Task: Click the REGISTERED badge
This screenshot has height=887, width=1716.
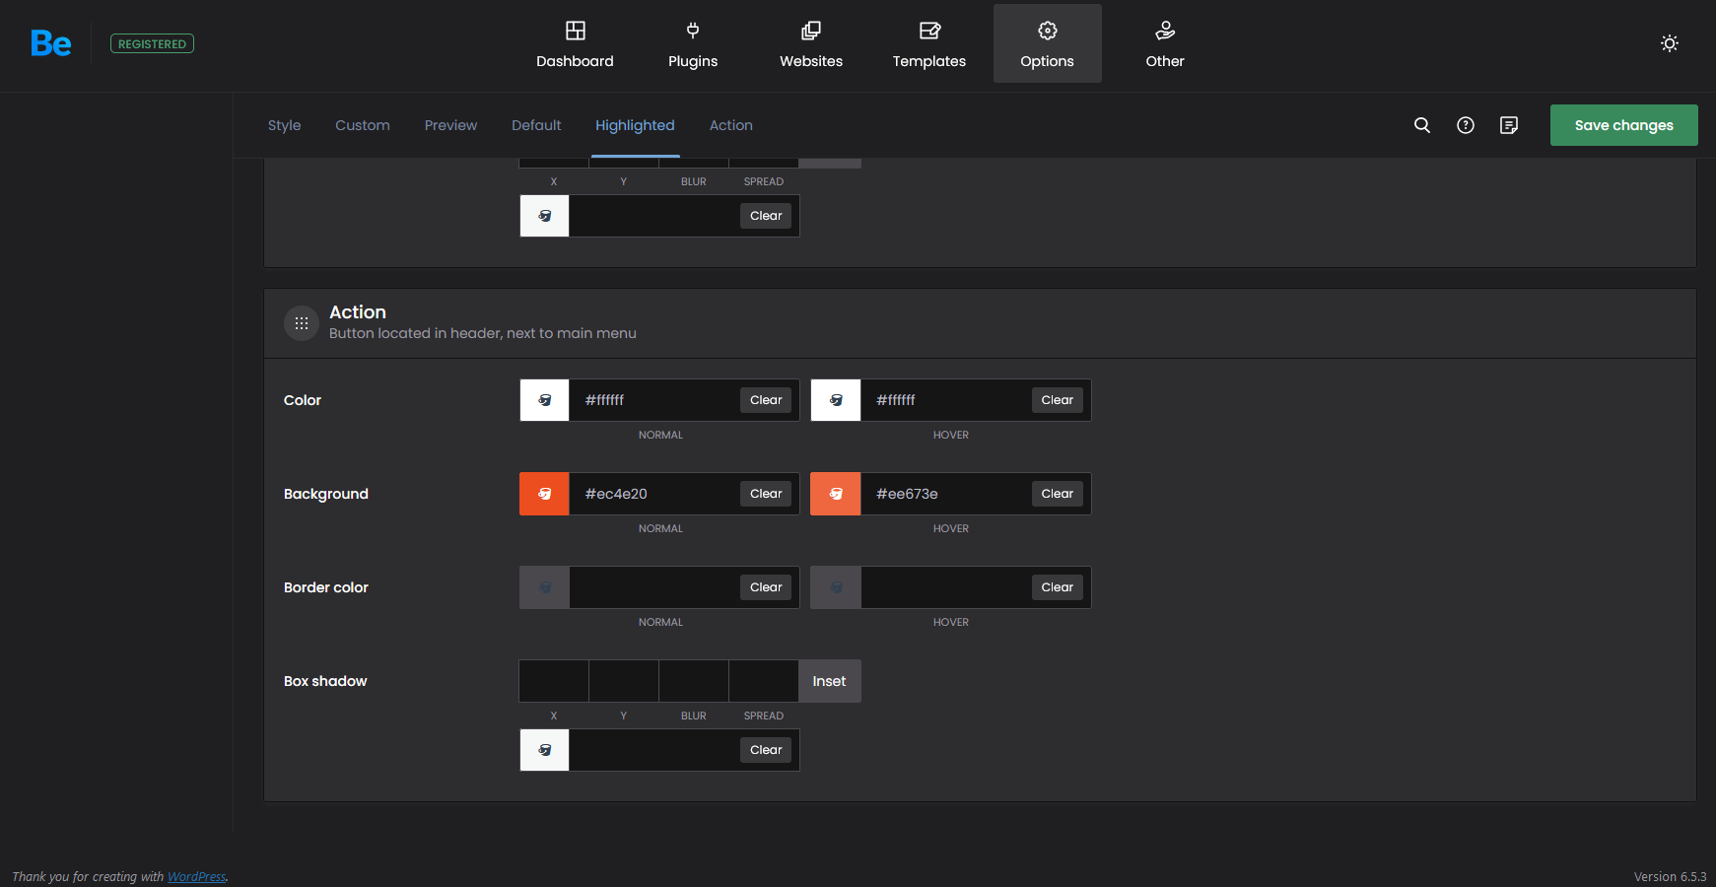Action: [x=152, y=43]
